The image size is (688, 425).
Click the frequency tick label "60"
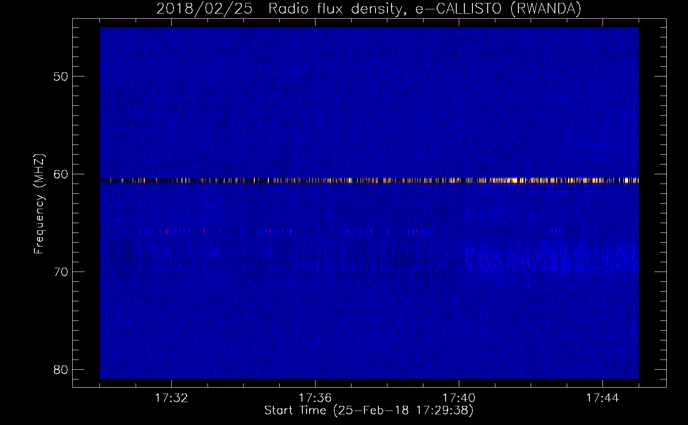[61, 174]
